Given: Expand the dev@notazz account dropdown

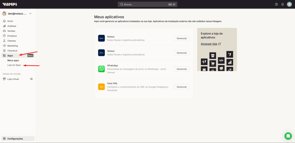Looking at the screenshot, I should point(30,14).
